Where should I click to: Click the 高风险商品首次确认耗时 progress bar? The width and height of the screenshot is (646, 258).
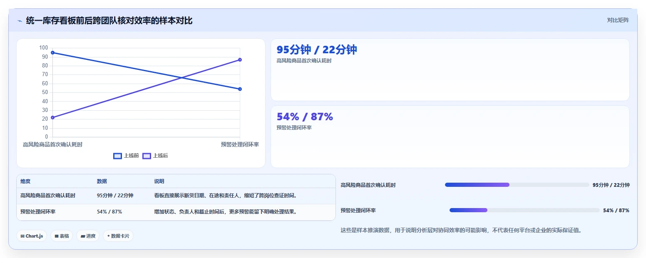click(x=517, y=185)
